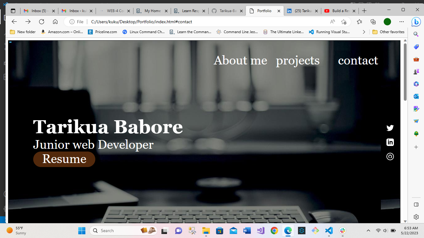Mute audio via the system tray speaker
The image size is (424, 238).
pyautogui.click(x=385, y=231)
